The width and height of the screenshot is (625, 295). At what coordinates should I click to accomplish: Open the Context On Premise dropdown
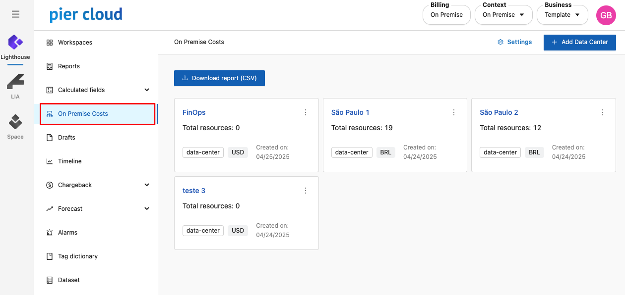point(503,15)
